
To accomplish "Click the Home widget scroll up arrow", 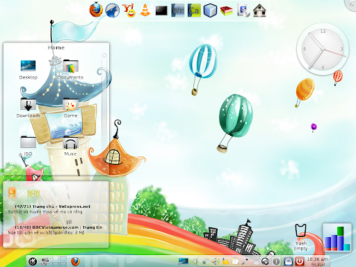I will click(104, 55).
